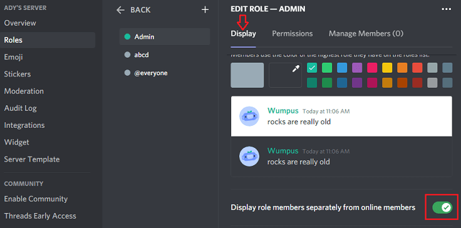
Task: Click the back arrow icon
Action: [120, 10]
